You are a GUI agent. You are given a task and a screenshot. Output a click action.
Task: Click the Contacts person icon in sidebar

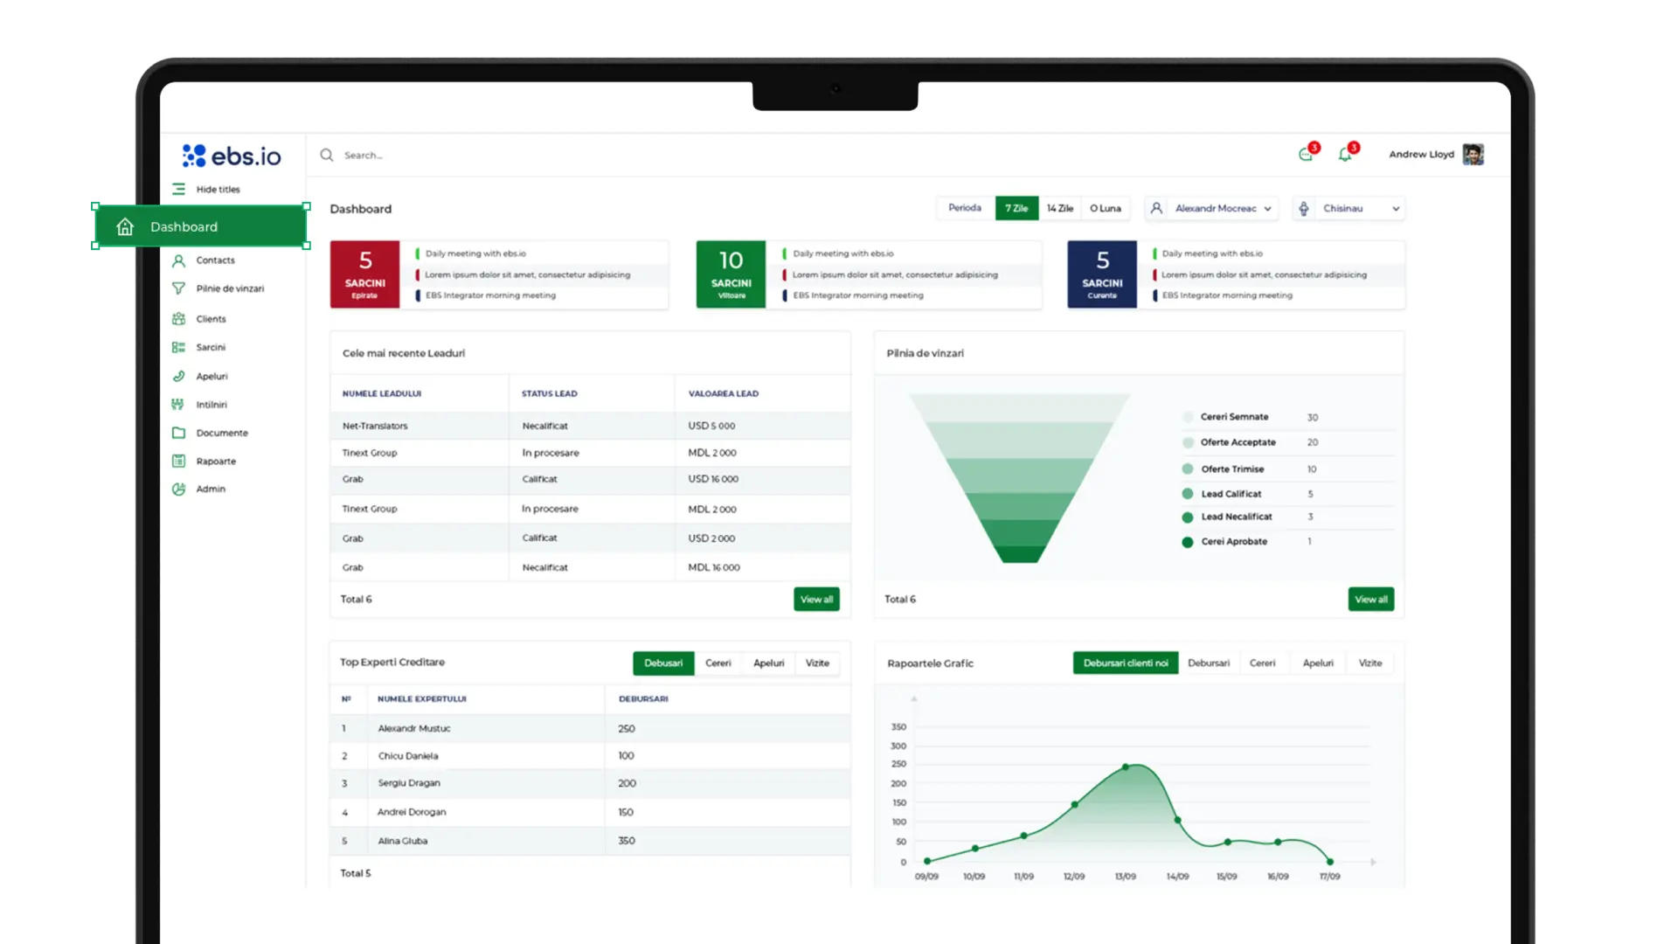[178, 260]
